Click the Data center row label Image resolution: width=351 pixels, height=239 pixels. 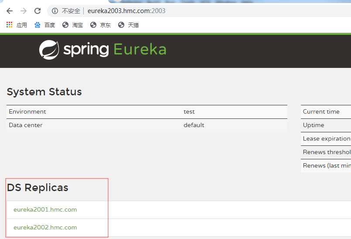pos(26,125)
